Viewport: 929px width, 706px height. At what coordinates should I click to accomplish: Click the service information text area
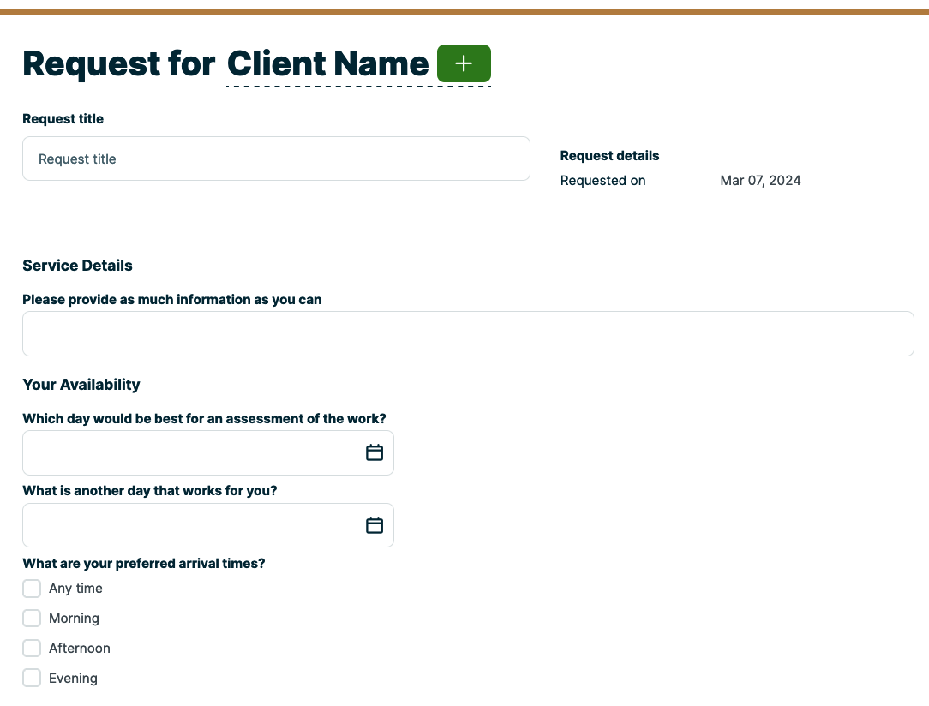(468, 333)
